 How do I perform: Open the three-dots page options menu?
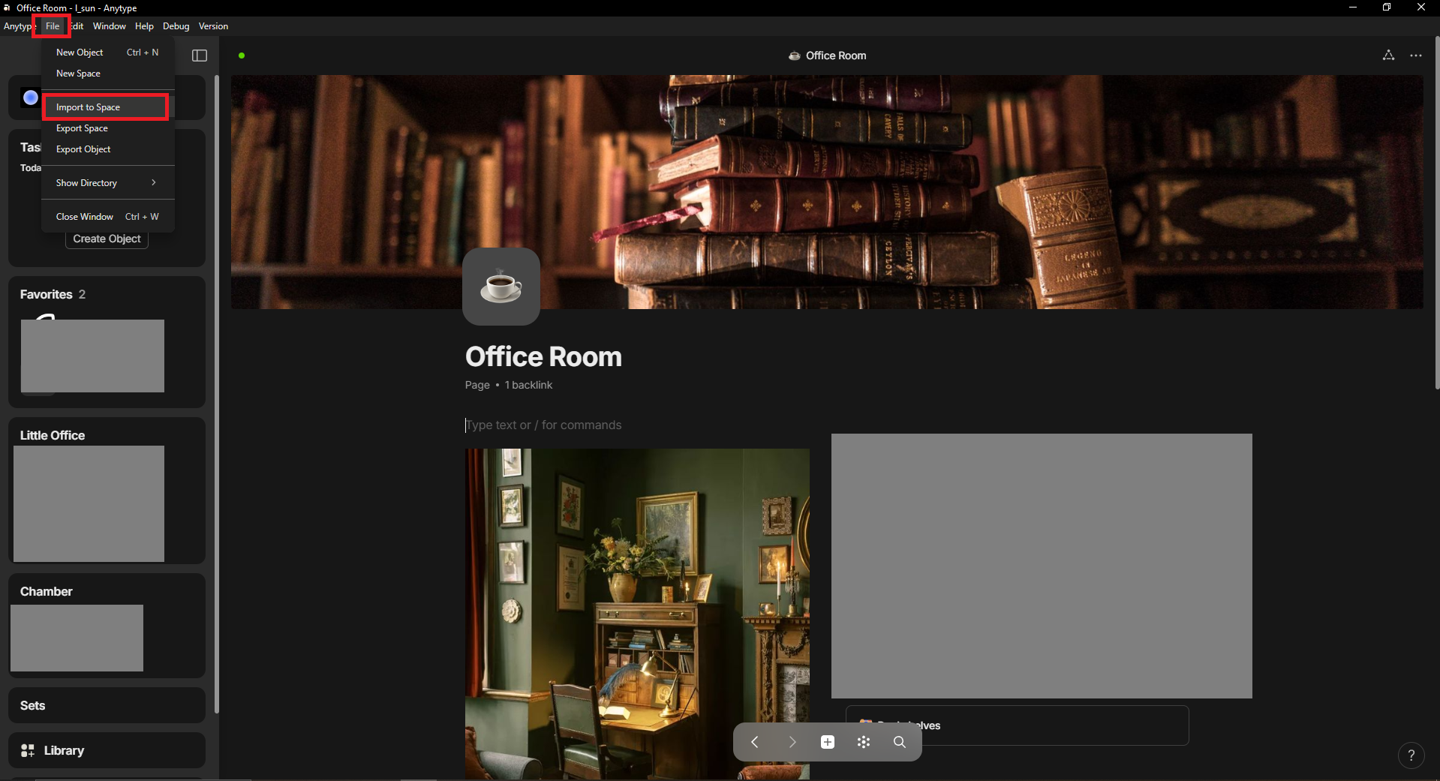pyautogui.click(x=1416, y=56)
